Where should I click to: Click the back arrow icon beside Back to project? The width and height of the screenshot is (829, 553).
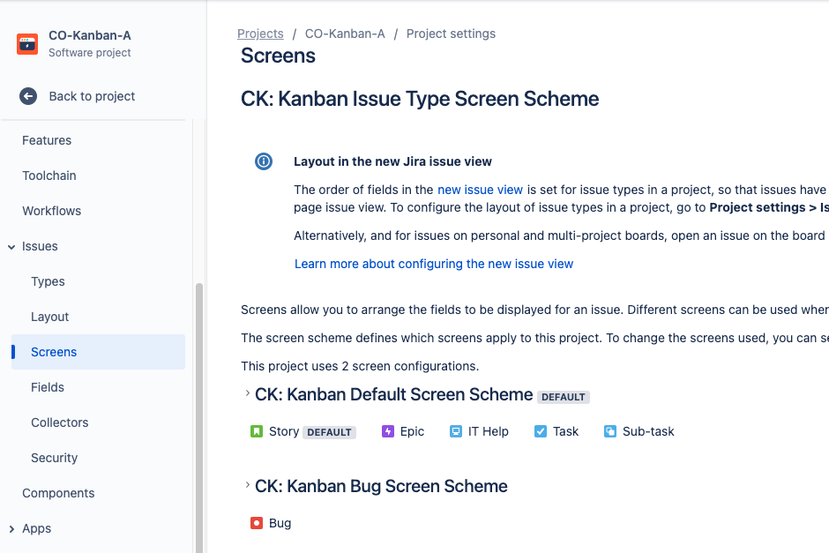pyautogui.click(x=28, y=96)
